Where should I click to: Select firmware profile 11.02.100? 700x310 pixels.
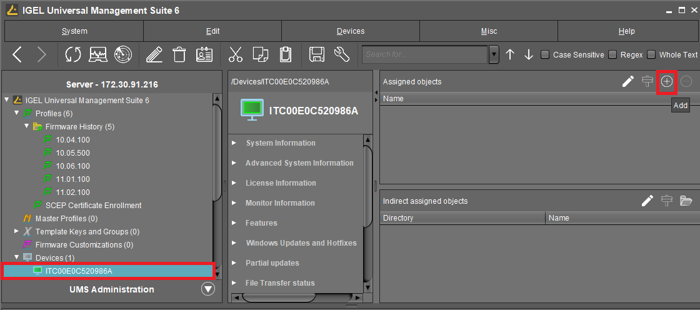(x=72, y=192)
